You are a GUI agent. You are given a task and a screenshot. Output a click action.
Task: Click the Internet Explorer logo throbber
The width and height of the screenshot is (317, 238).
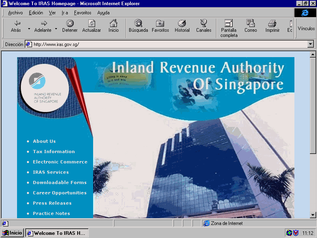(305, 13)
